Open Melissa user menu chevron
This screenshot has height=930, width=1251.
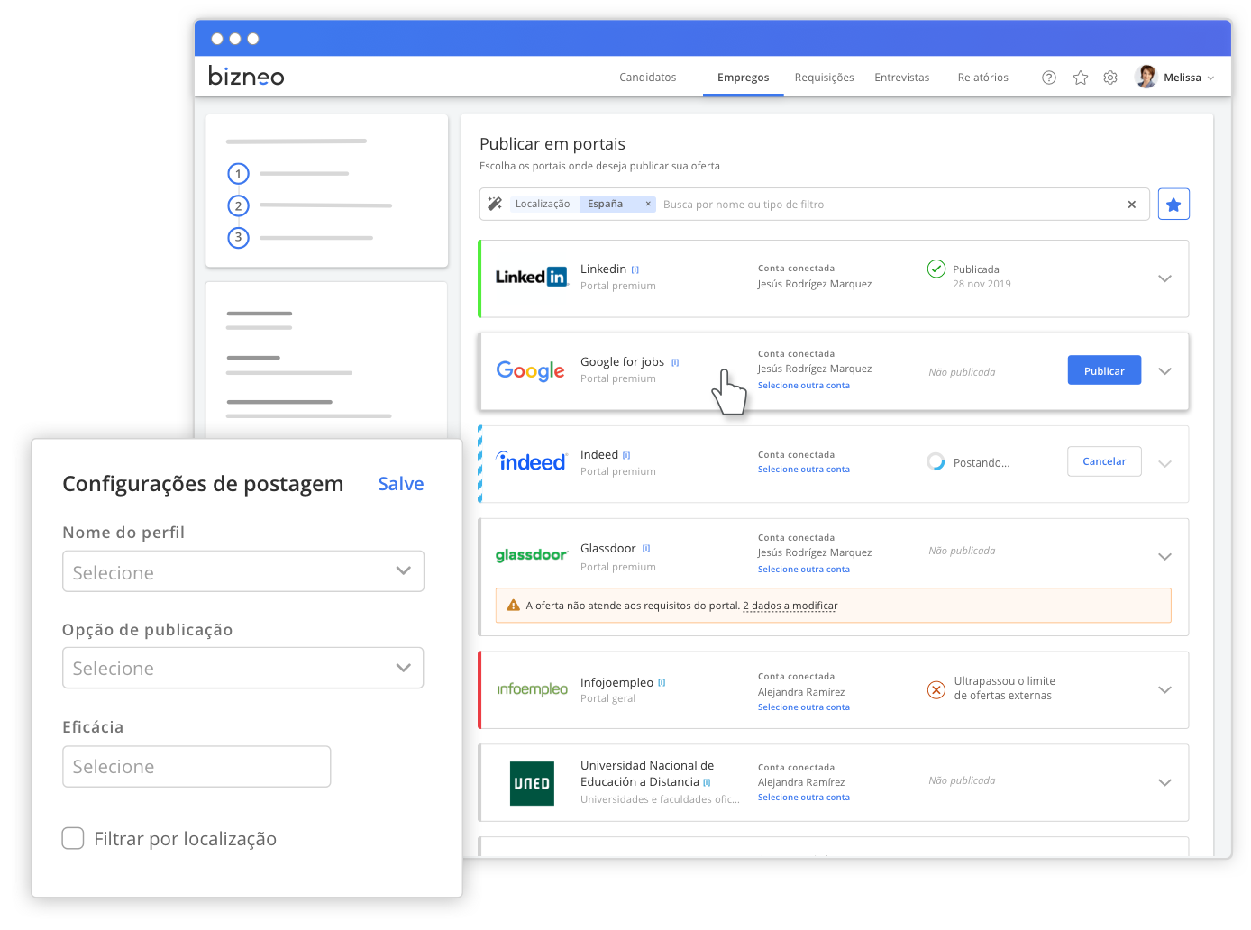(x=1210, y=78)
